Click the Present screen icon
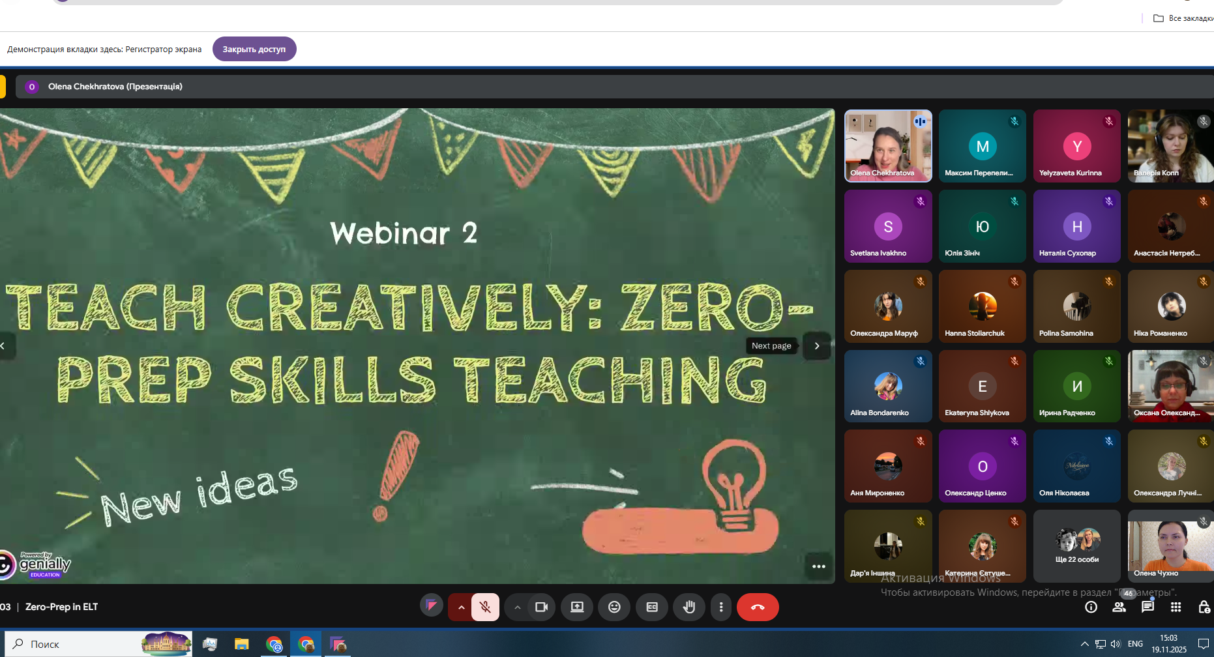 (577, 607)
